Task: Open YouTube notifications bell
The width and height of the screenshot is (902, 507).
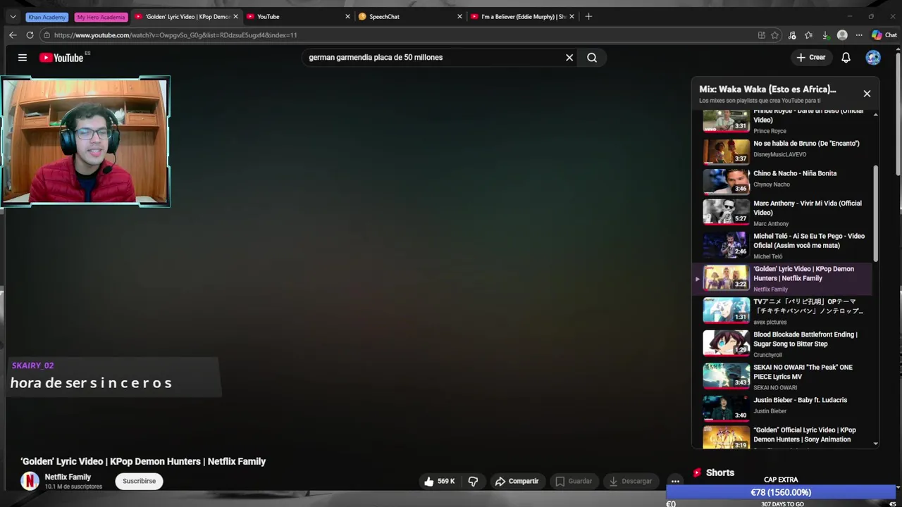Action: (x=846, y=58)
